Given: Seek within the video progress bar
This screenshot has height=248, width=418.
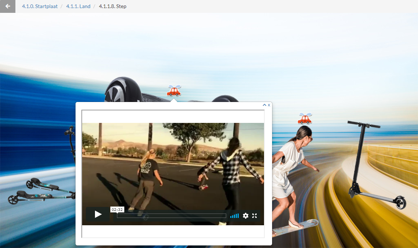Looking at the screenshot, I should click(171, 216).
